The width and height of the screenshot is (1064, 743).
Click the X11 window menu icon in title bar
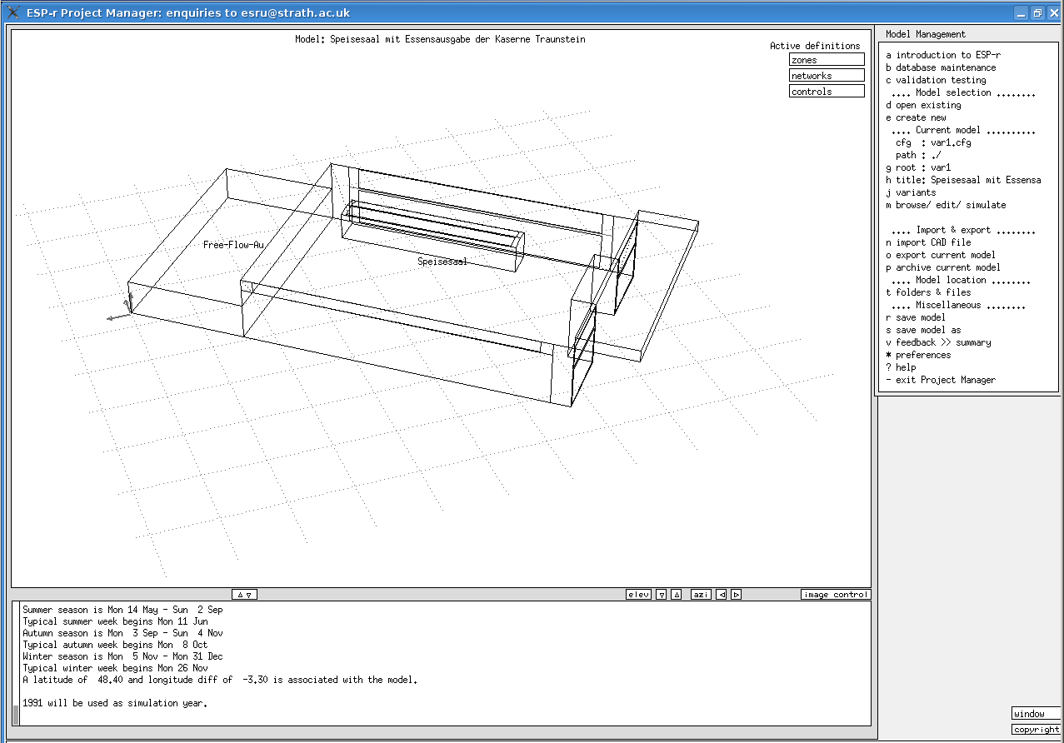coord(12,12)
